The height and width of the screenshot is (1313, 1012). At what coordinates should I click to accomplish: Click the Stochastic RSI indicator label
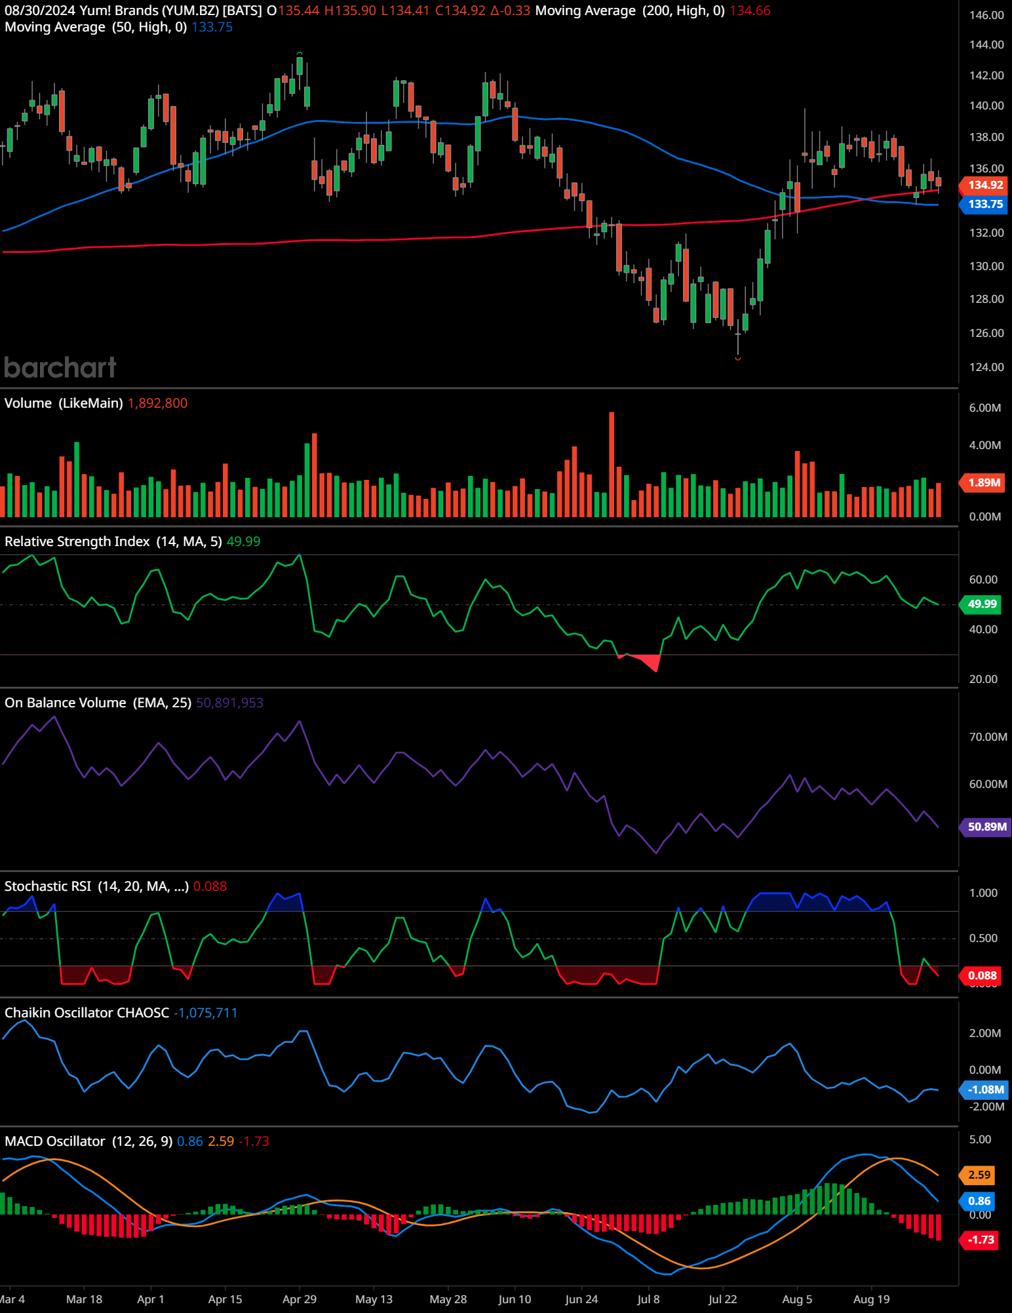click(x=97, y=886)
